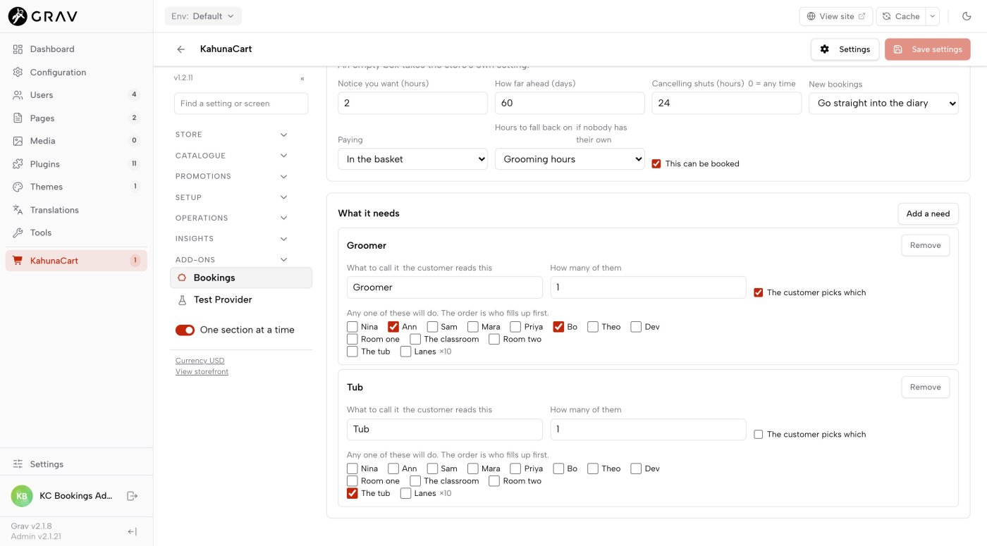Screen dimensions: 987x546
Task: Open the 'Hours to fall back on' dropdown
Action: [570, 159]
